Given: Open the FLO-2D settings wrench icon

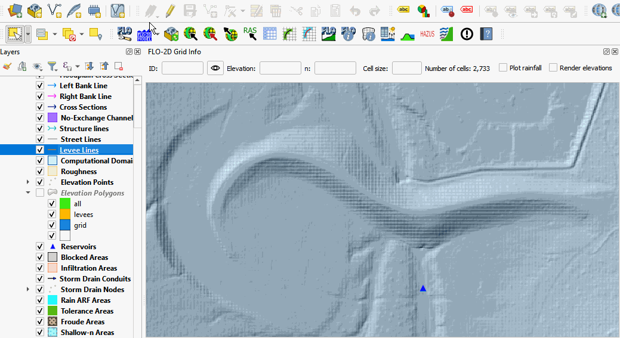Looking at the screenshot, I should coord(125,34).
